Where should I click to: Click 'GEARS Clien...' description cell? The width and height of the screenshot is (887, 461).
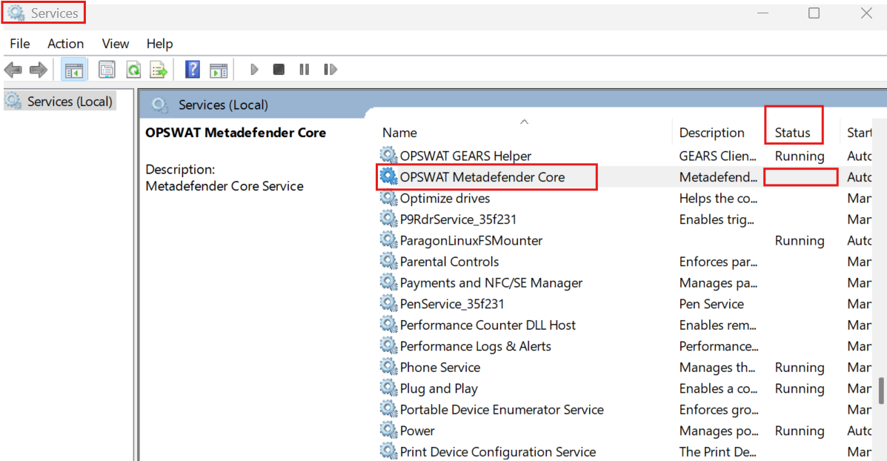(x=717, y=156)
